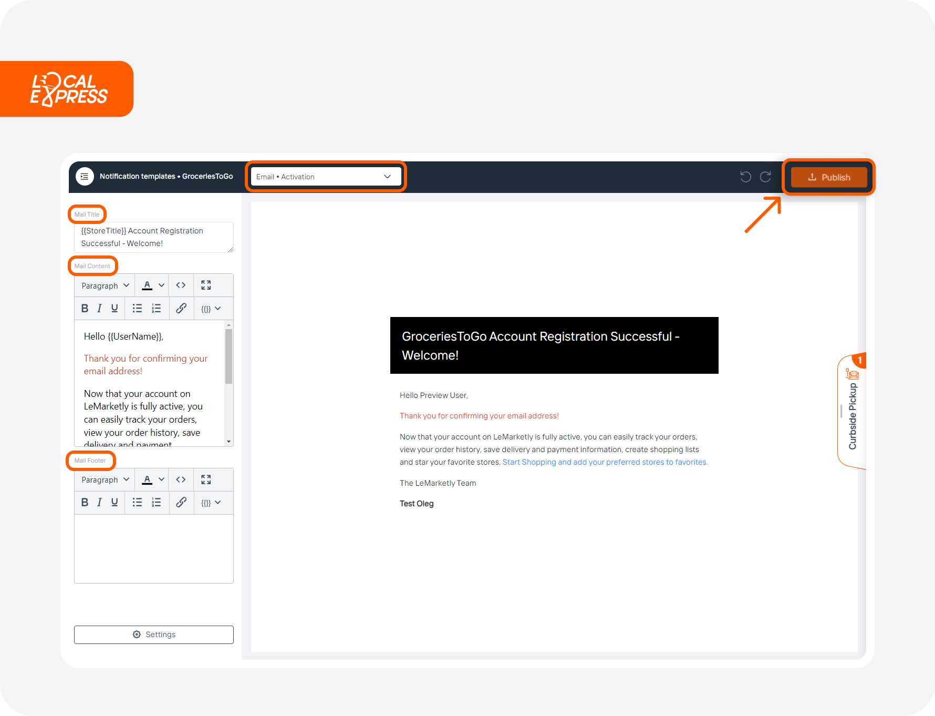
Task: Insert a link in the Mail Content editor
Action: click(181, 308)
